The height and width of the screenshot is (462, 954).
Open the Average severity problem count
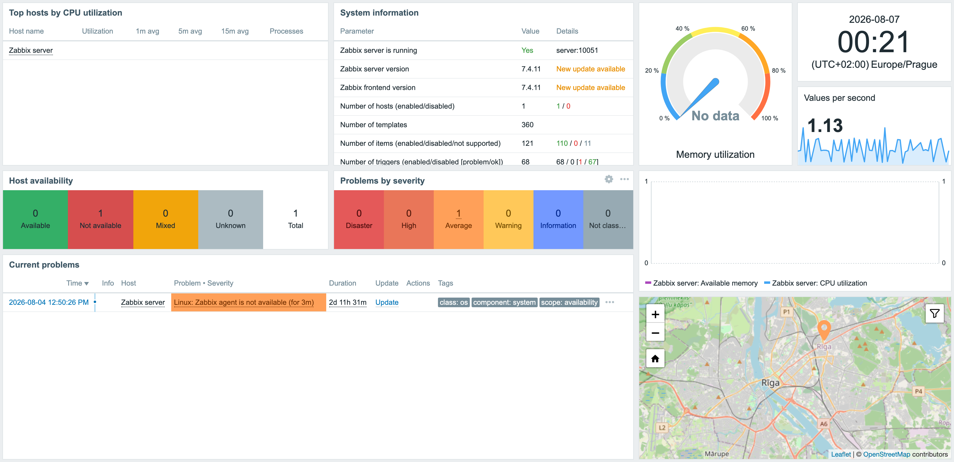(x=458, y=213)
